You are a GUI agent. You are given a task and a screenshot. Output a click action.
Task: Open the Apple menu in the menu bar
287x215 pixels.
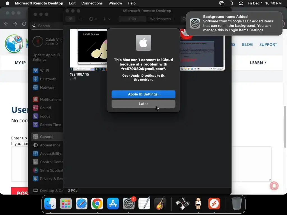pyautogui.click(x=7, y=3)
